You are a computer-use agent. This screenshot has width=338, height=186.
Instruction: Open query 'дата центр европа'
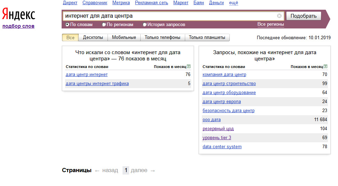(222, 102)
